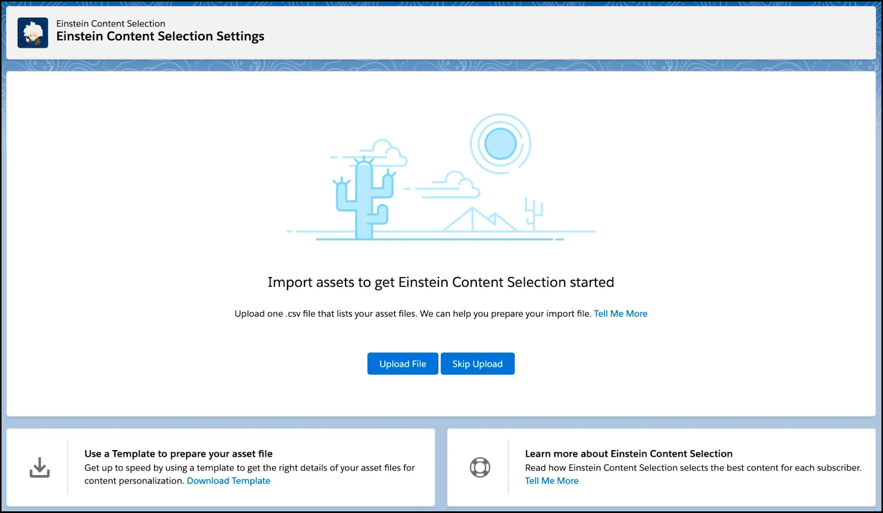883x513 pixels.
Task: Click the Import assets to get started heading
Action: click(441, 282)
